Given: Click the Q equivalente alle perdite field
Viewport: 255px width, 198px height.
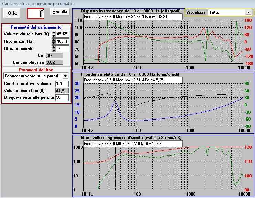Looking at the screenshot, I should (62, 97).
